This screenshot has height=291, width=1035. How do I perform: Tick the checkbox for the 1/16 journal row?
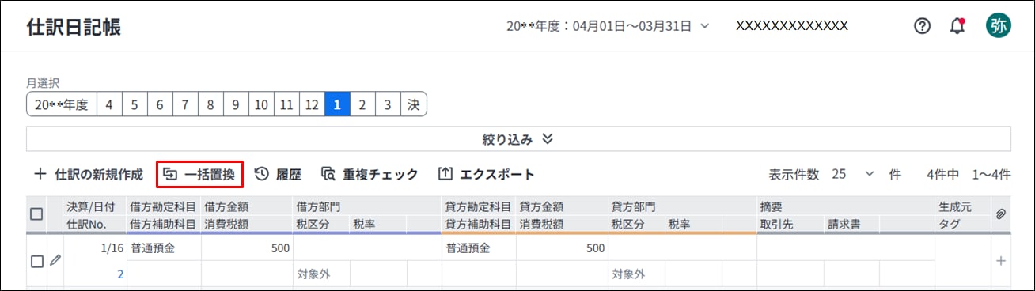click(36, 262)
